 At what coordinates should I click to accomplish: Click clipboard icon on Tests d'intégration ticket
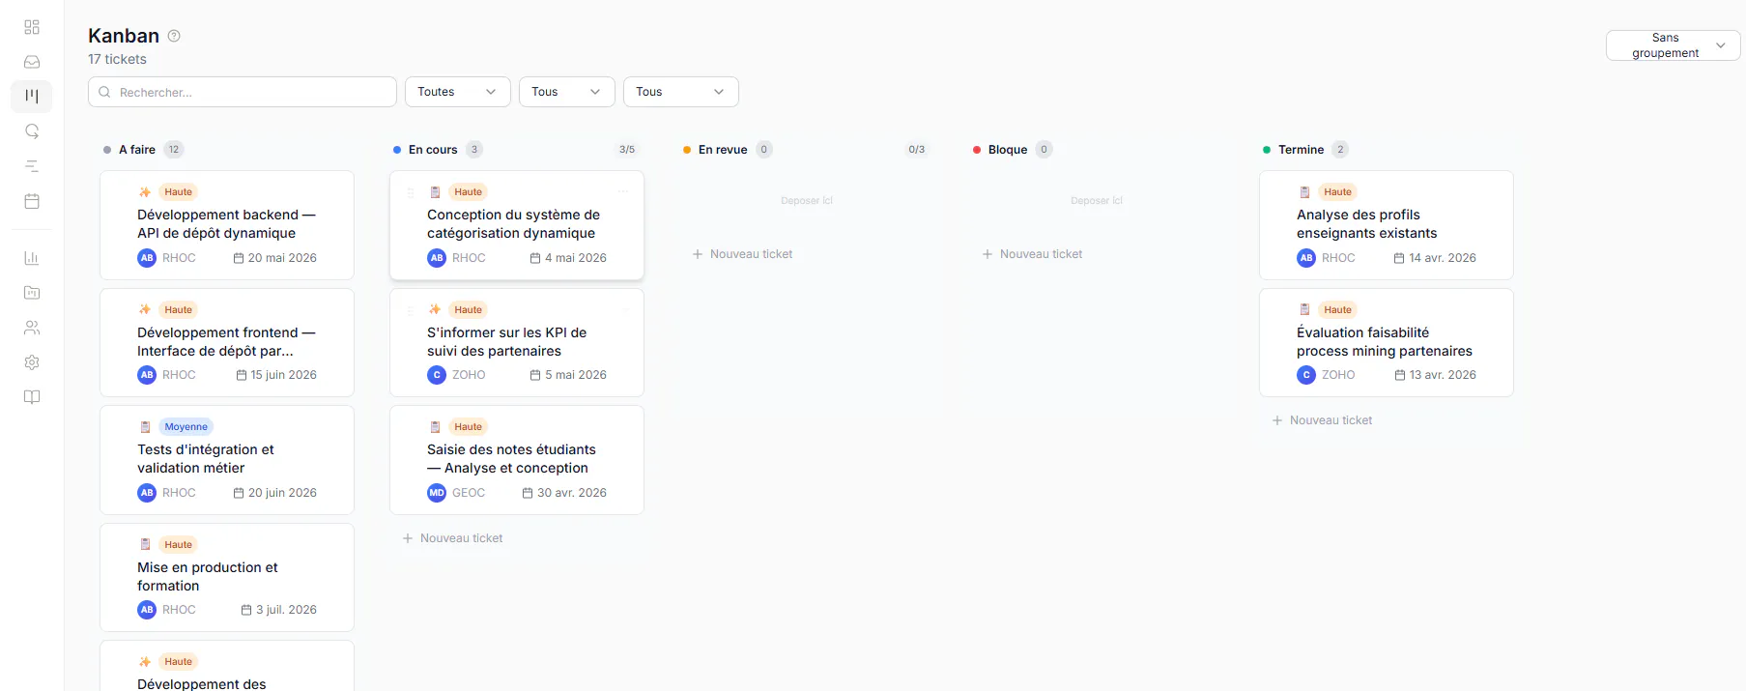click(145, 427)
